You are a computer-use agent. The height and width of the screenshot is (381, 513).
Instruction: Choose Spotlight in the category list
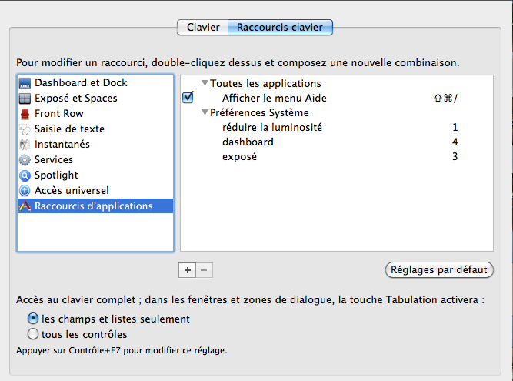(95, 175)
